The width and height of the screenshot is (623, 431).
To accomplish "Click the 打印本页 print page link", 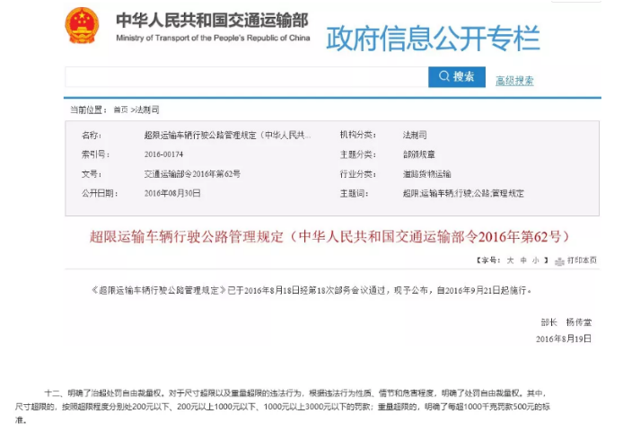I will 581,260.
